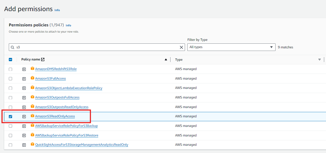
Task: Expand the AmazonS3ReadOnlyAccess policy details
Action: (x=24, y=117)
